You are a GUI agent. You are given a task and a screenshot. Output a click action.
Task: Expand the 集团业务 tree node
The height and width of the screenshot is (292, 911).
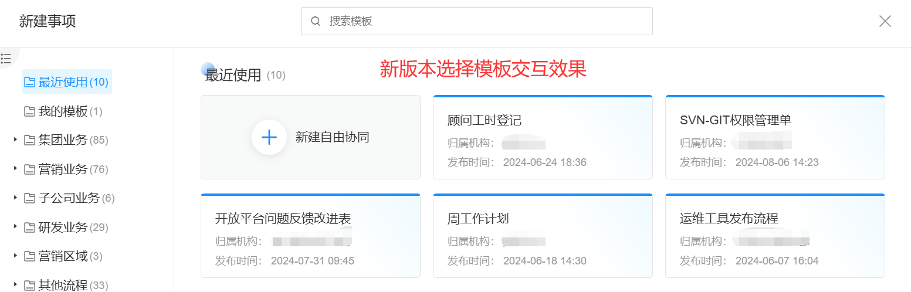pyautogui.click(x=15, y=140)
